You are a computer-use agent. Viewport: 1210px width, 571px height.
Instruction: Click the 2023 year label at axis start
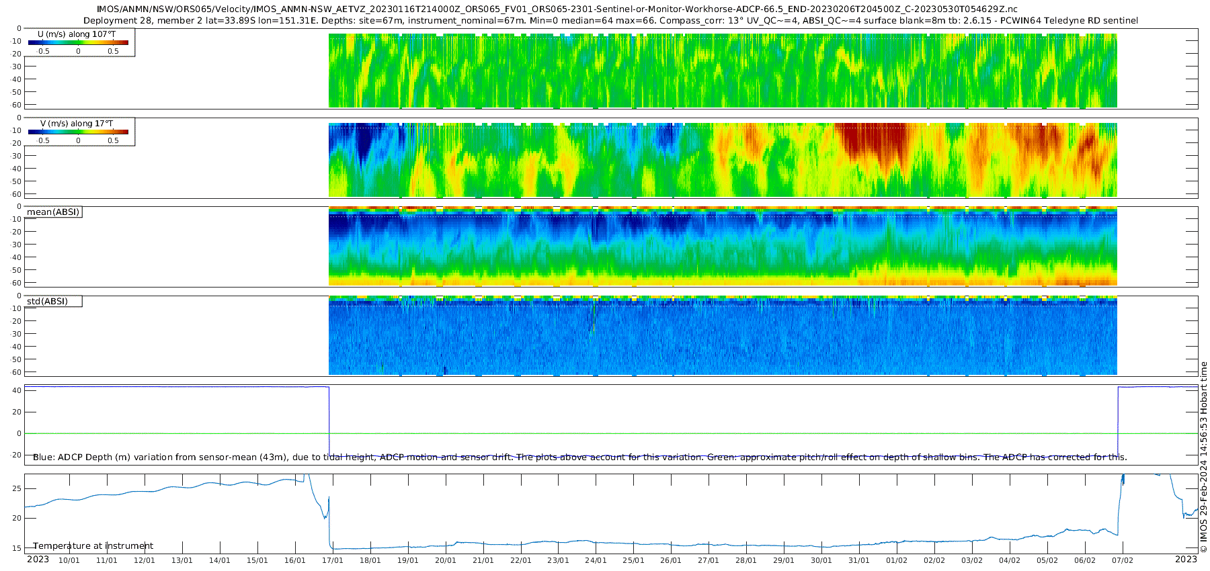coord(38,560)
